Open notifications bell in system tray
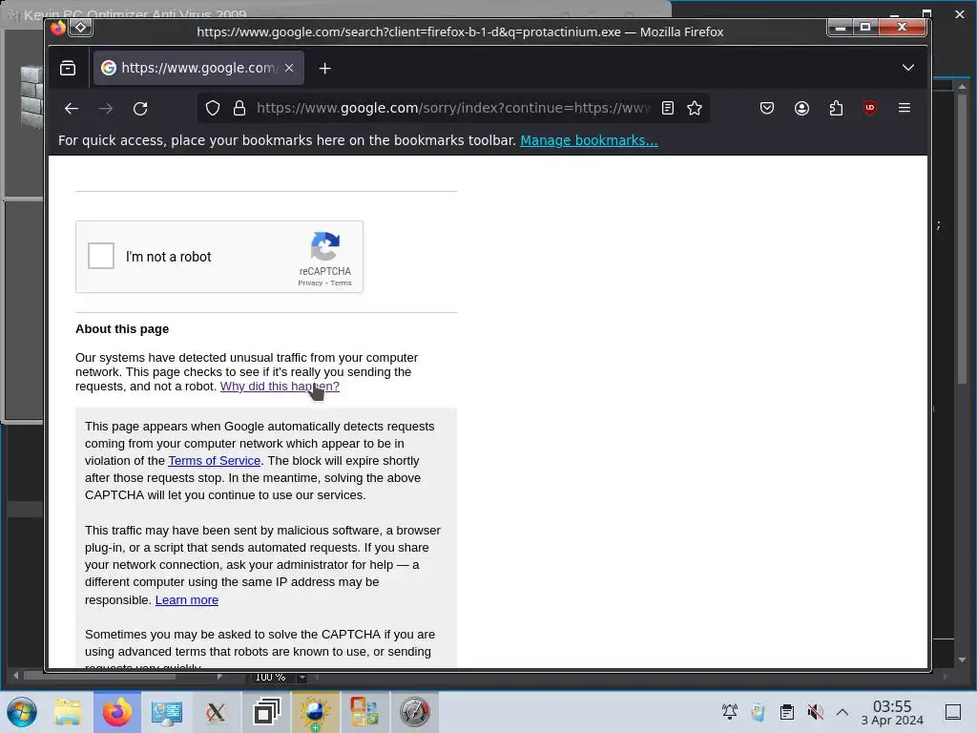This screenshot has height=733, width=977. pos(730,711)
